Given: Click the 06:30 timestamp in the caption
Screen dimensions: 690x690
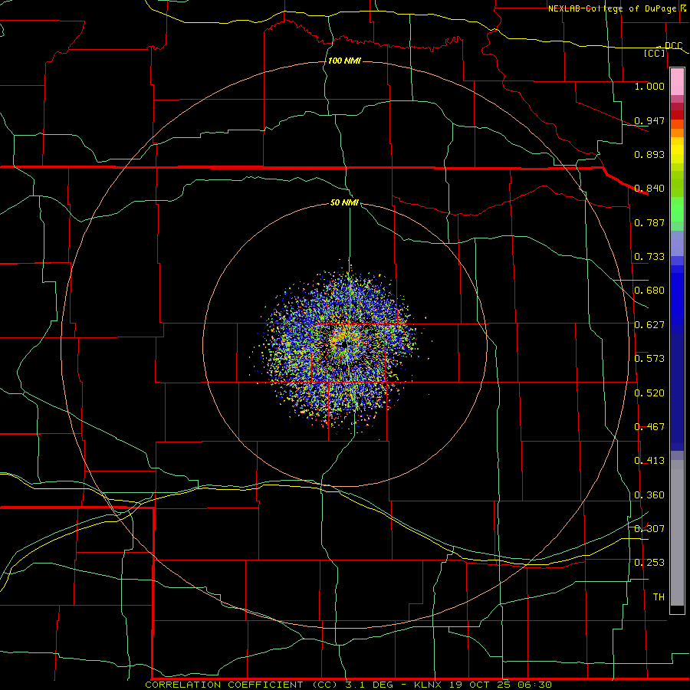Looking at the screenshot, I should click(534, 685).
